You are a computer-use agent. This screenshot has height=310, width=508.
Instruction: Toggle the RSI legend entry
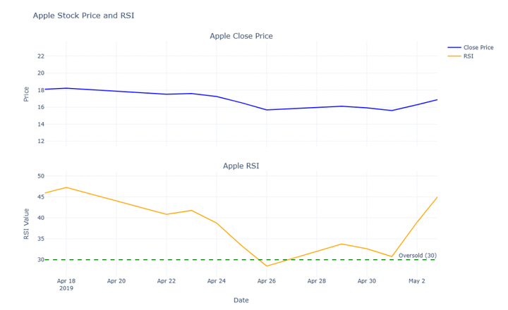click(x=468, y=56)
